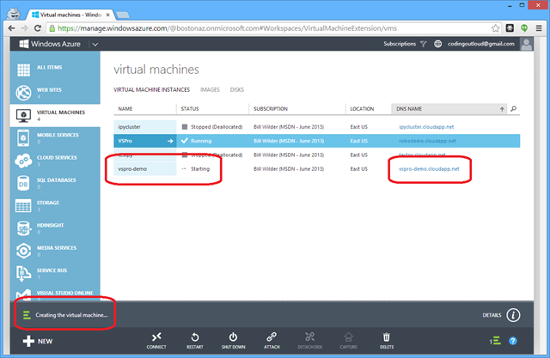The width and height of the screenshot is (550, 358).
Task: Switch to the Images tab
Action: [210, 88]
